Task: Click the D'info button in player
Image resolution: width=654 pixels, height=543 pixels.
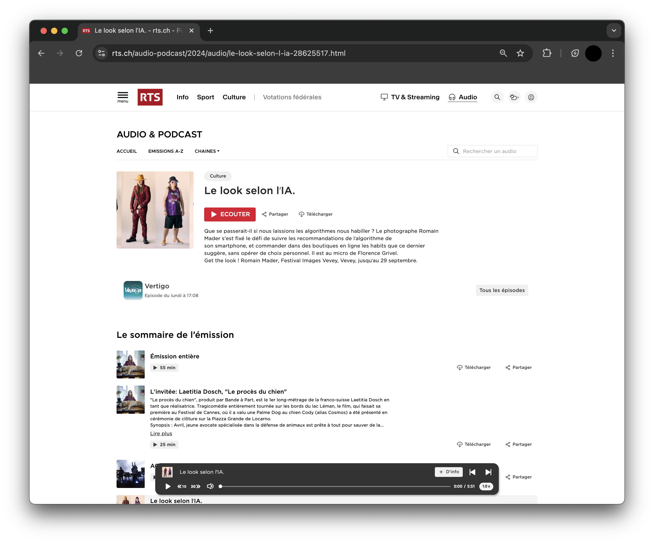Action: 449,472
